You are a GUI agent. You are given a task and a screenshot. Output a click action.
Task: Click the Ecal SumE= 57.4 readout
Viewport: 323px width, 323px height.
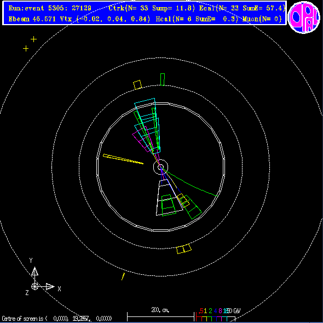(x=242, y=8)
